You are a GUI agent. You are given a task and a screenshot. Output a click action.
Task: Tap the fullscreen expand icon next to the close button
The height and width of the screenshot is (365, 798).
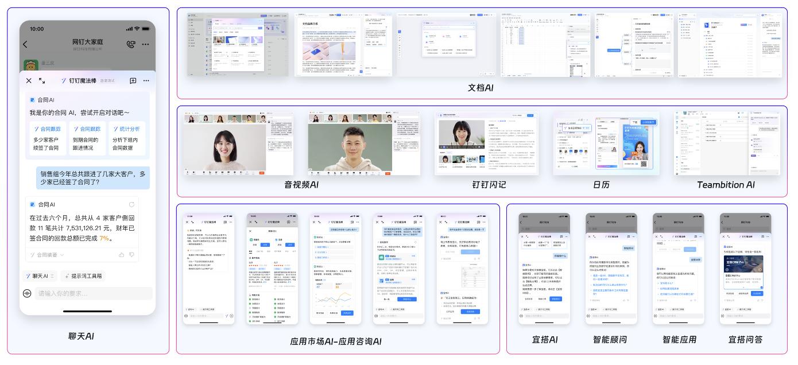42,81
